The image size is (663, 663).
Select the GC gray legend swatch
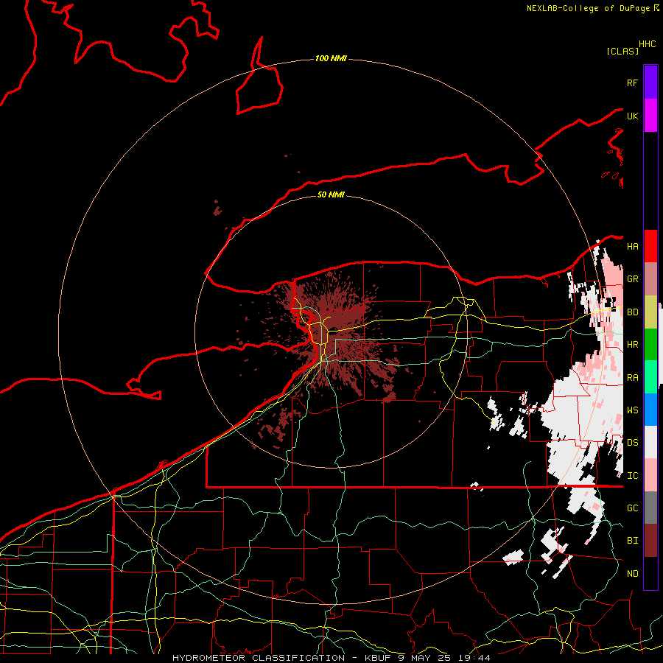coord(650,508)
